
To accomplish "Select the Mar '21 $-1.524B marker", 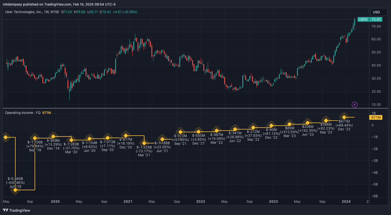I will pyautogui.click(x=144, y=143).
